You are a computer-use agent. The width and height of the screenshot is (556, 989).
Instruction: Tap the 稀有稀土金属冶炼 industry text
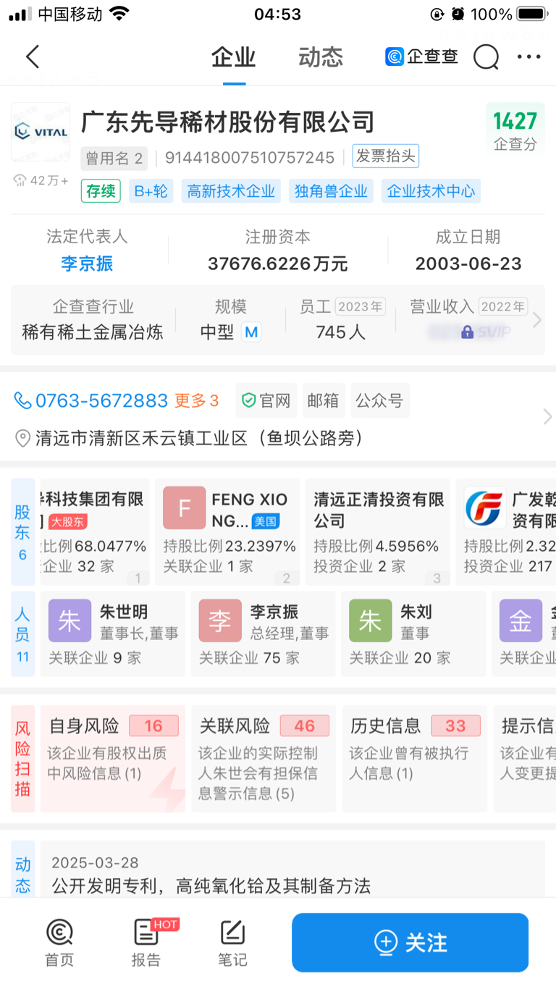(x=93, y=332)
